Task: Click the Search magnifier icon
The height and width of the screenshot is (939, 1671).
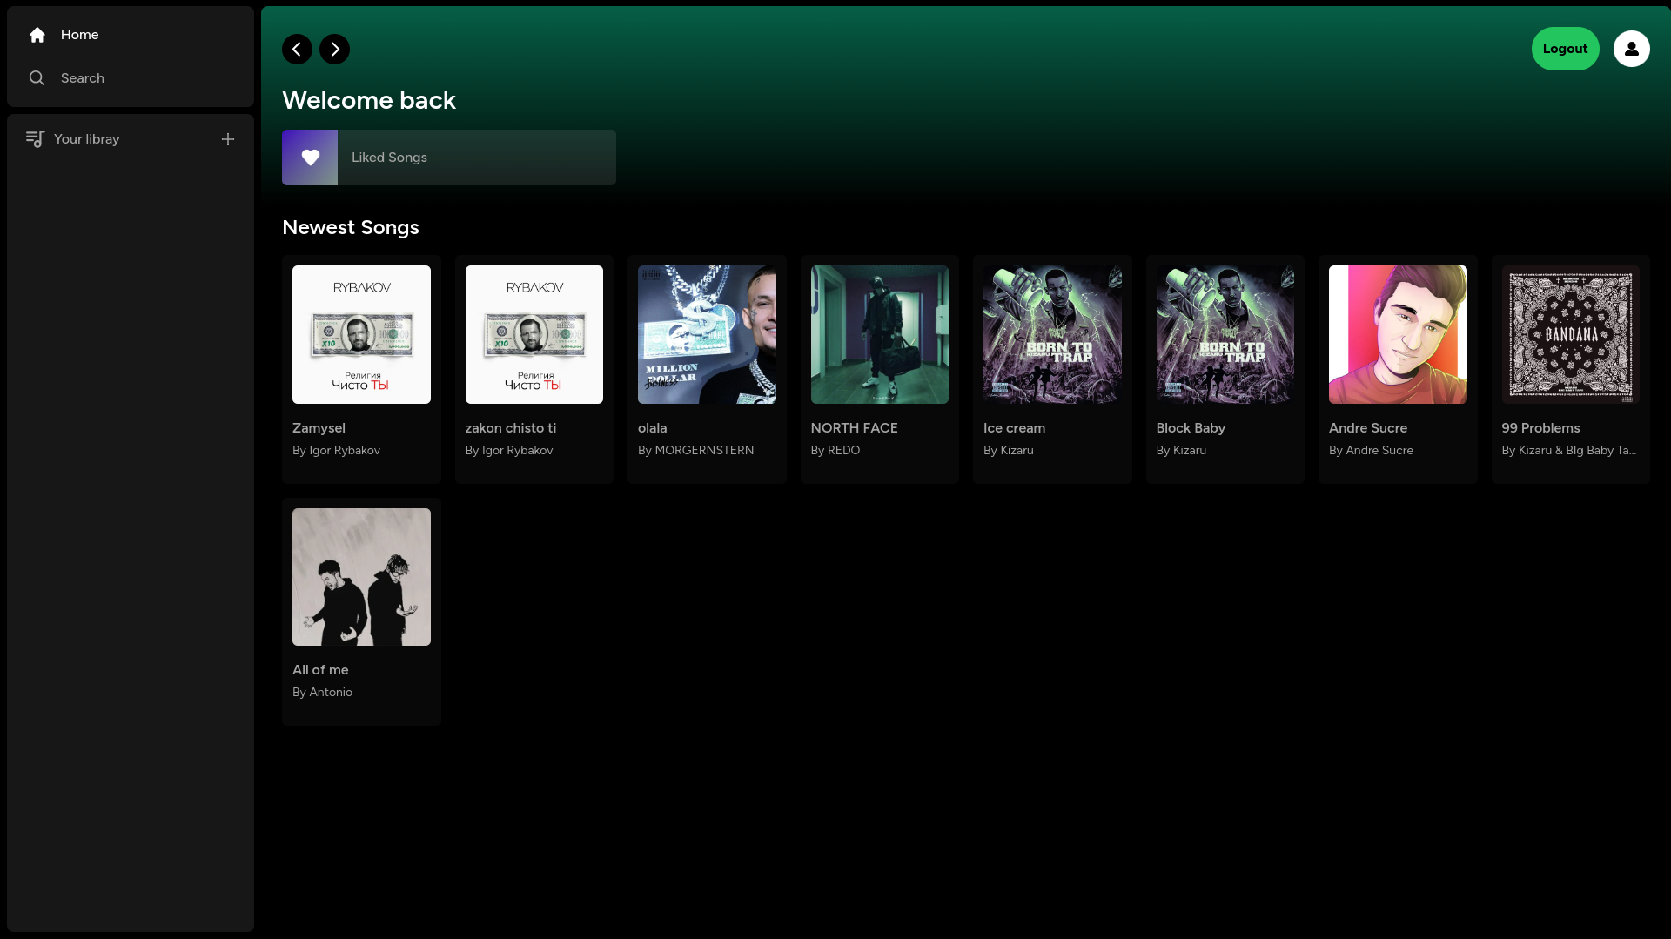Action: (37, 78)
